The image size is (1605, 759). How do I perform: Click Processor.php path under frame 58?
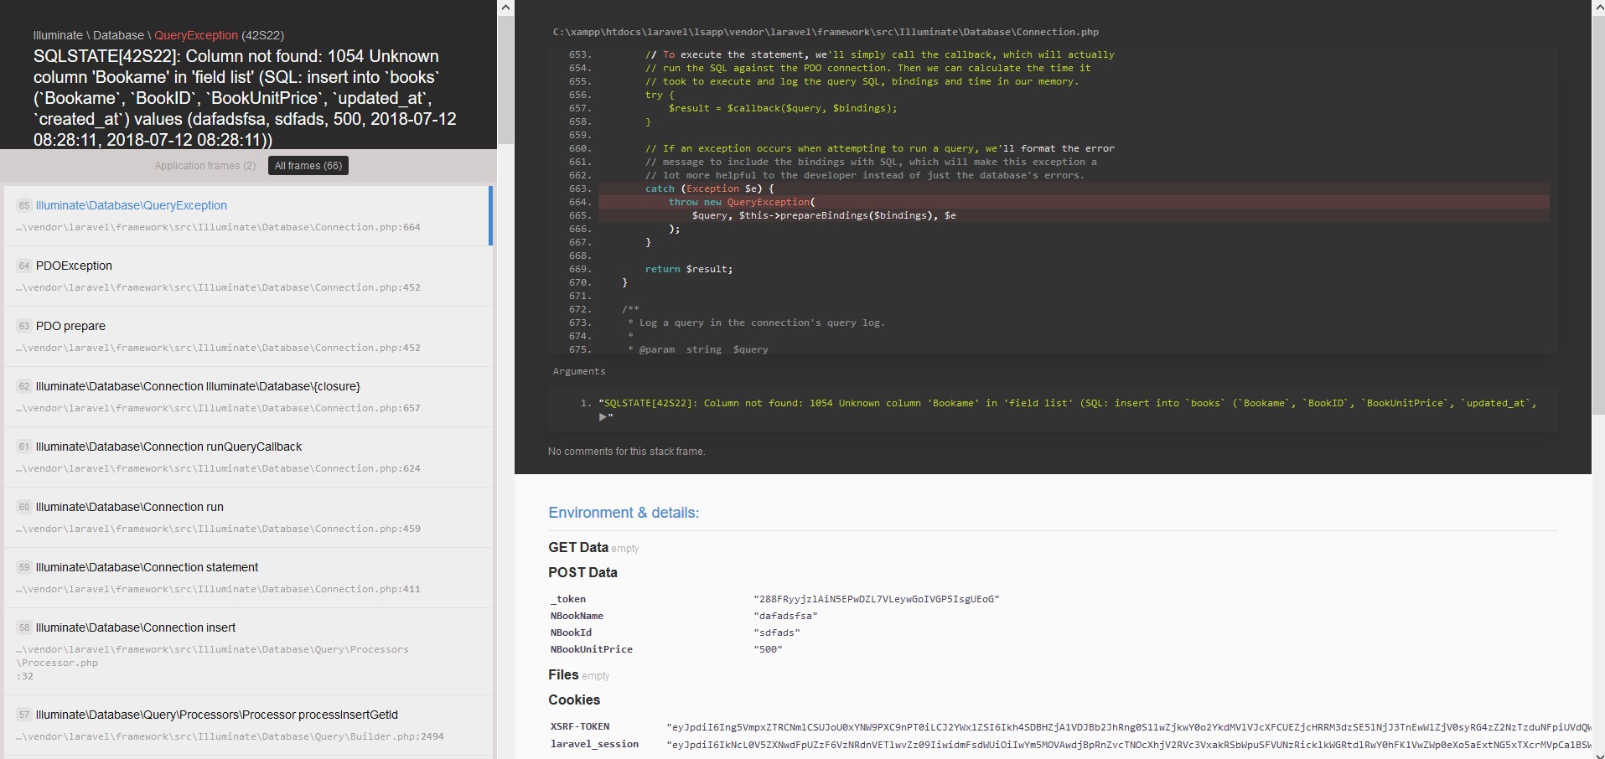pyautogui.click(x=213, y=663)
